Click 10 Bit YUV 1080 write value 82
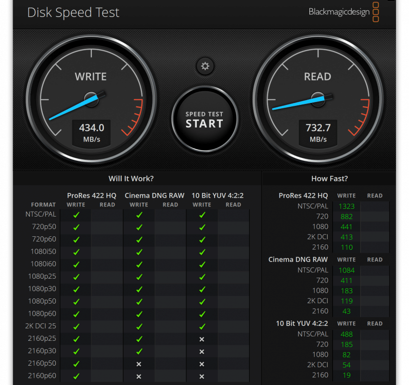 pos(346,355)
